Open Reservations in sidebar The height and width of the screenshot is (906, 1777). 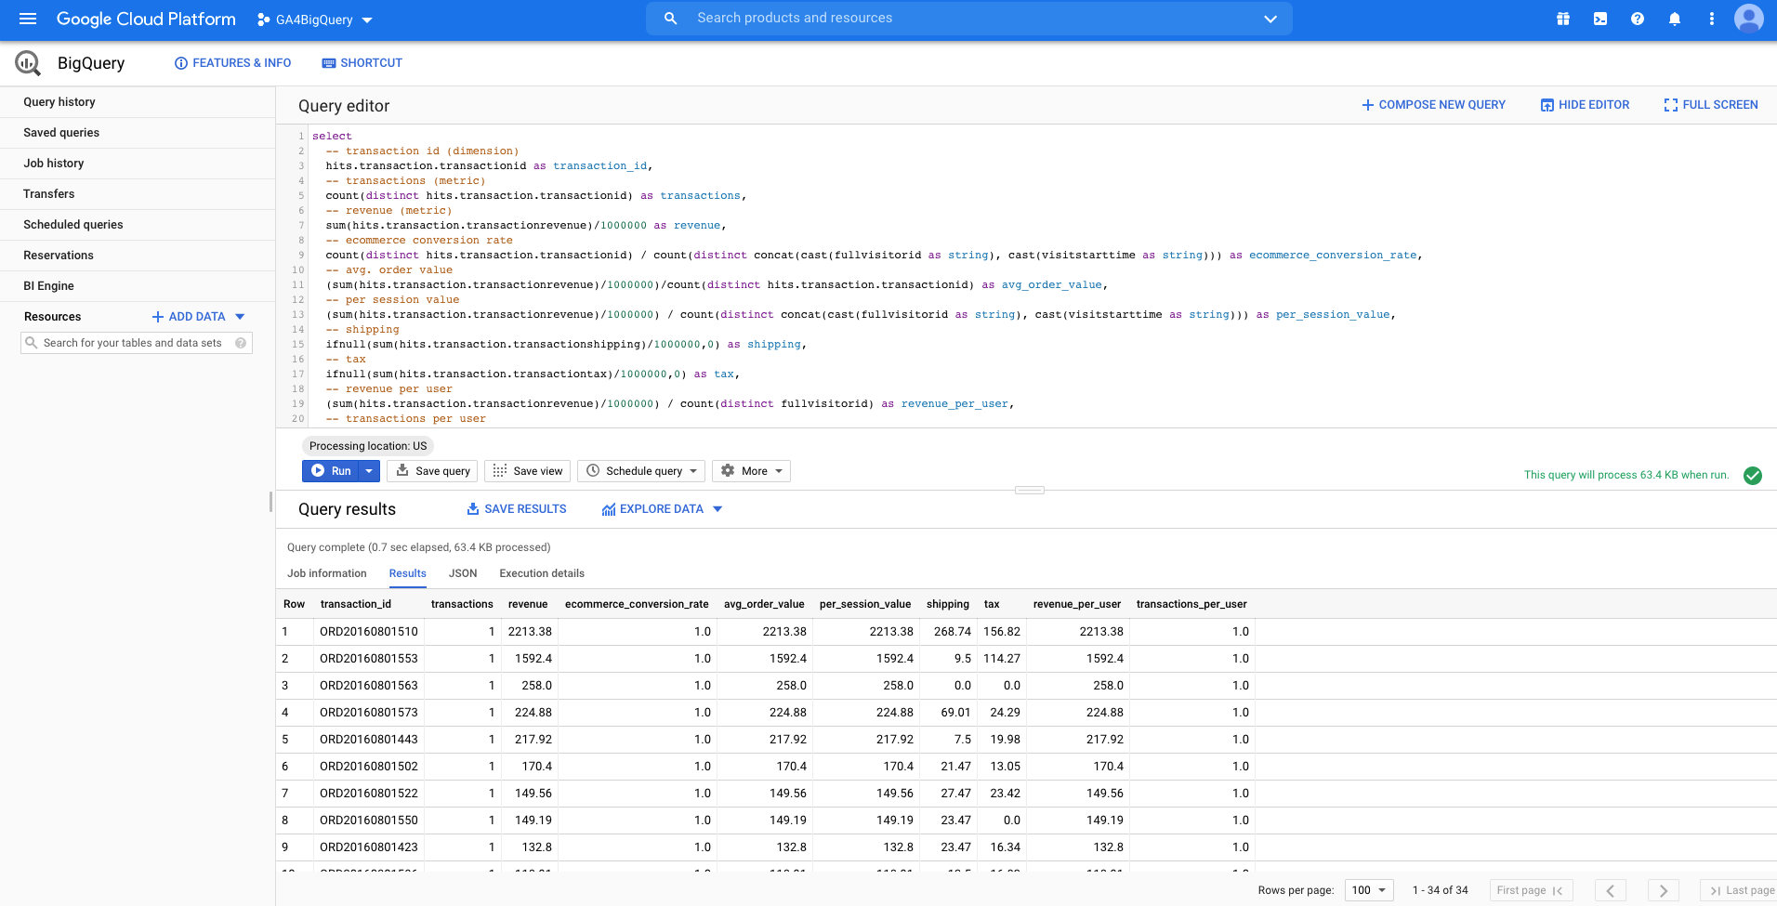138,256
